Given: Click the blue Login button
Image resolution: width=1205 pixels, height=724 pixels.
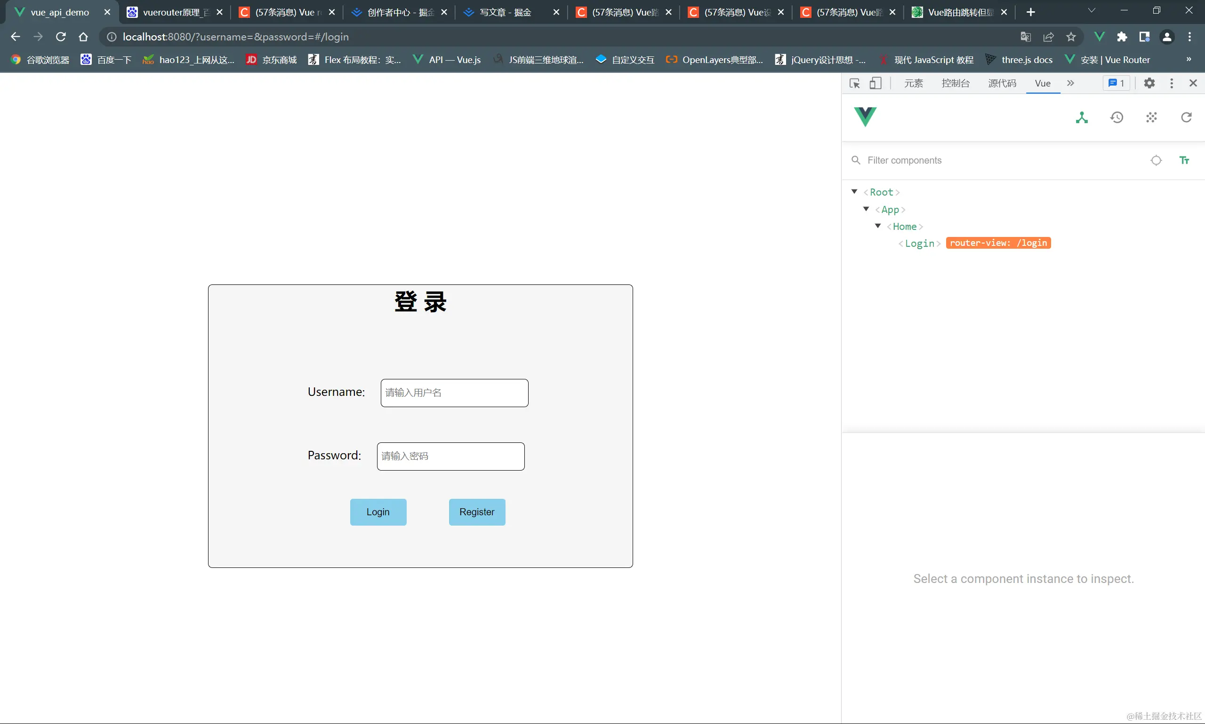Looking at the screenshot, I should [x=378, y=512].
